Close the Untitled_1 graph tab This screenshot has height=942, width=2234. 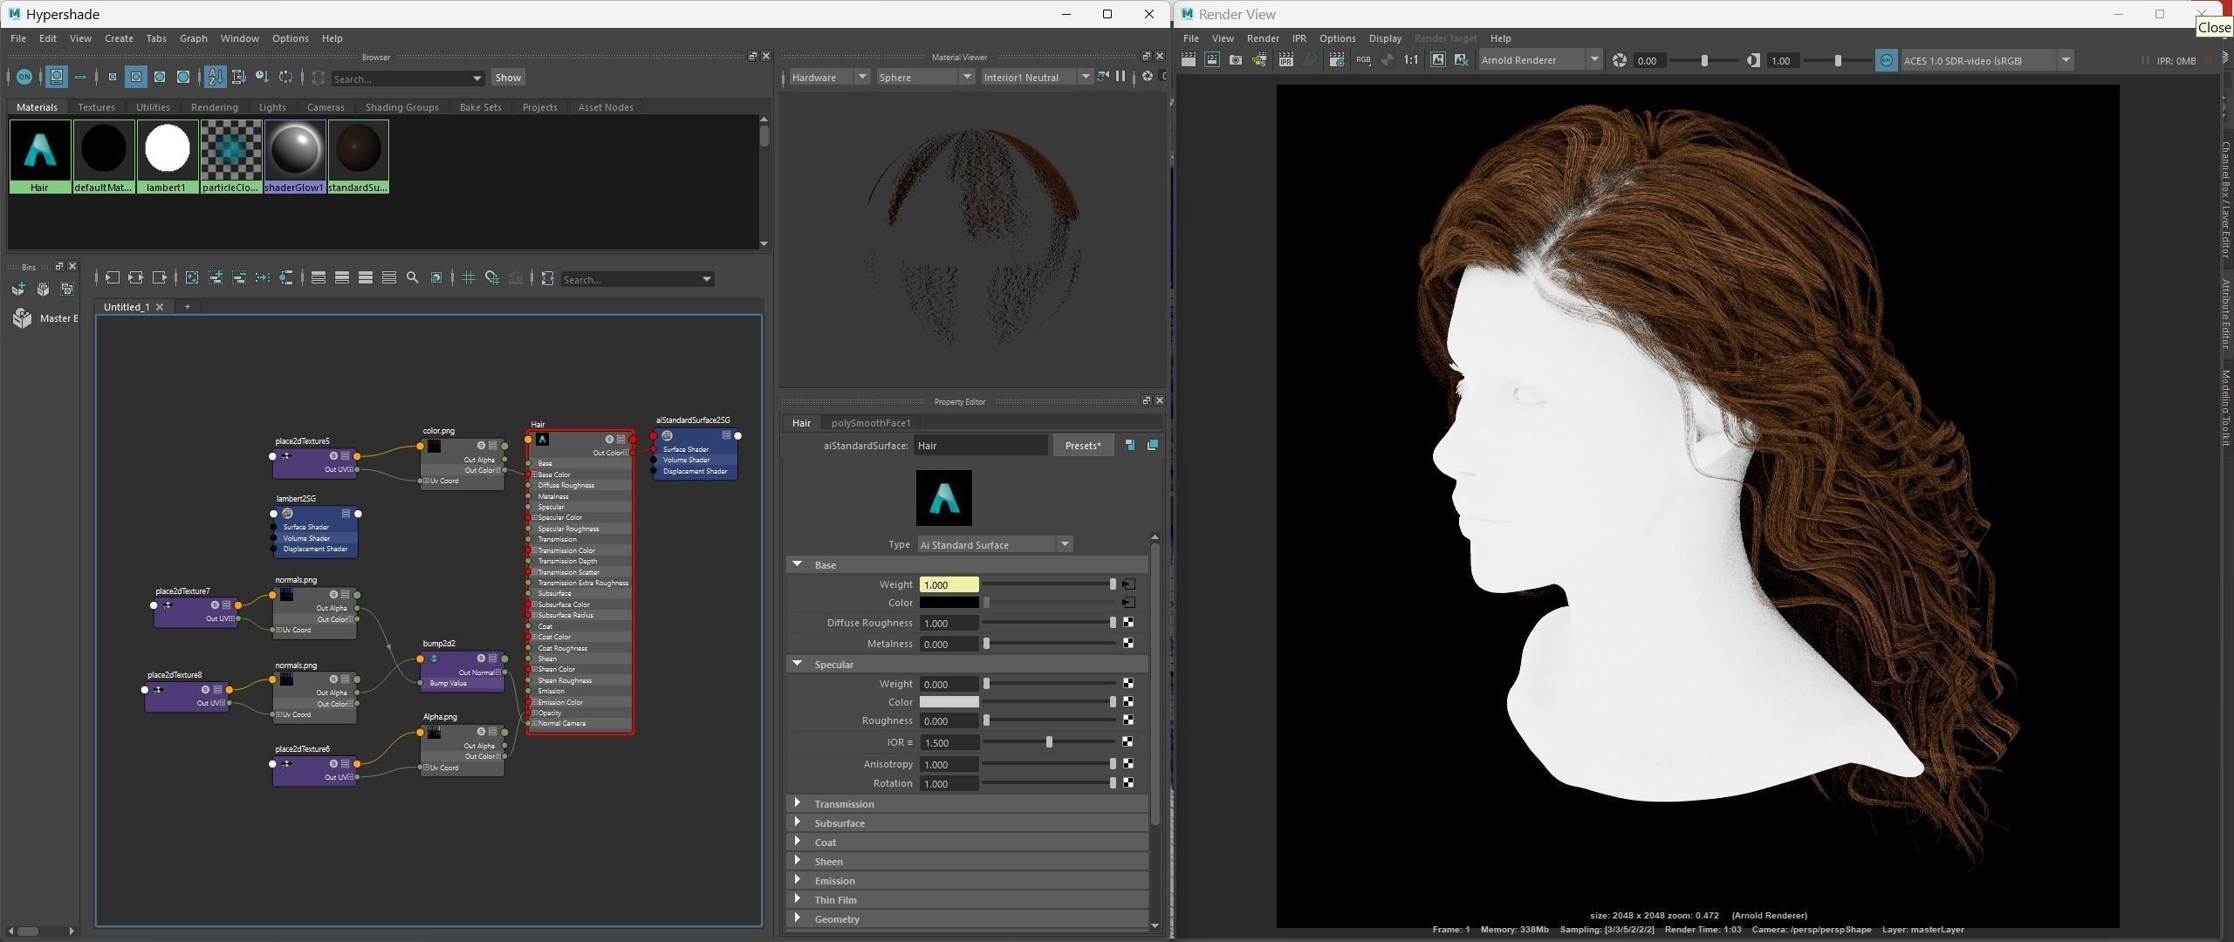[x=160, y=307]
